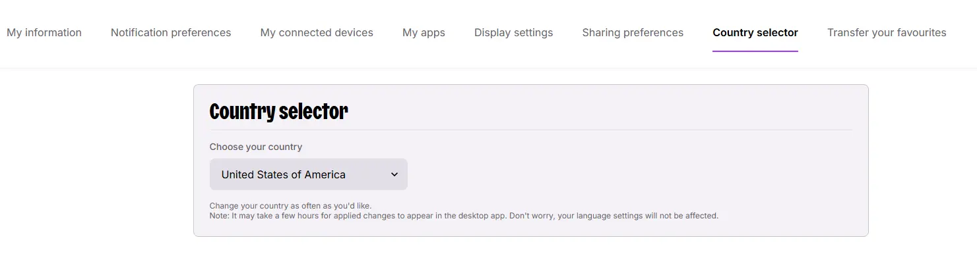Open Transfer your favourites tab
The image size is (977, 275).
(887, 32)
